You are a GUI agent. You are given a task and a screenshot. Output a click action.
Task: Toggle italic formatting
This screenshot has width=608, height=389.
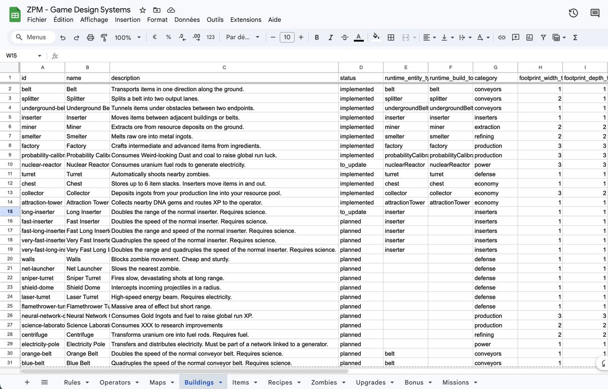click(330, 37)
